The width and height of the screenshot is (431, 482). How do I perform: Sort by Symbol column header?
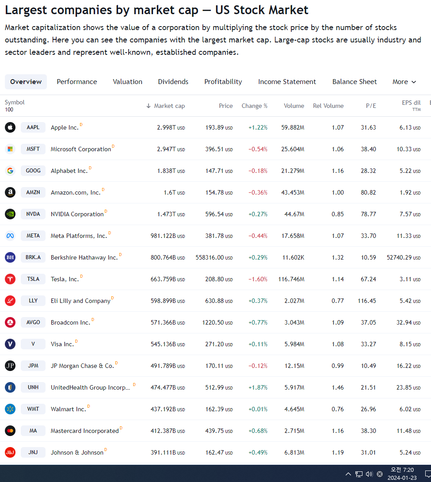click(x=15, y=102)
